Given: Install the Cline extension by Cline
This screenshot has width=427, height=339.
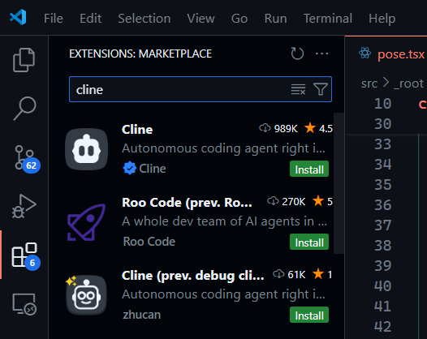Looking at the screenshot, I should (309, 169).
